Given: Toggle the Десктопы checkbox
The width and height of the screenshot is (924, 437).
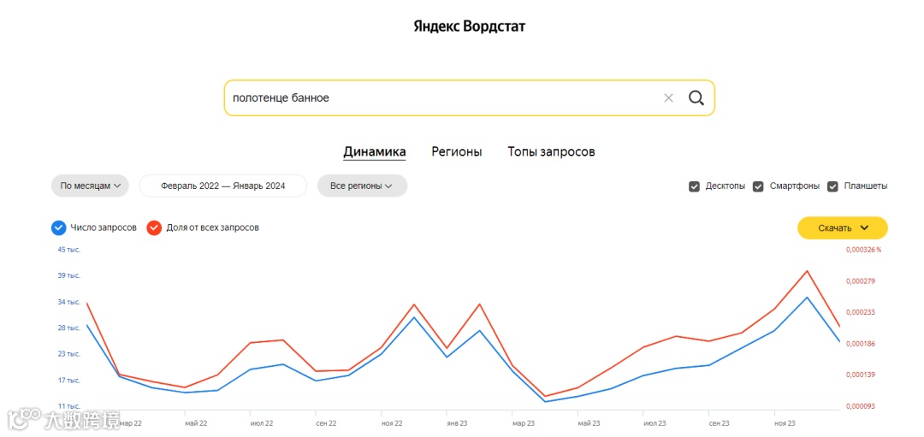Looking at the screenshot, I should point(694,186).
